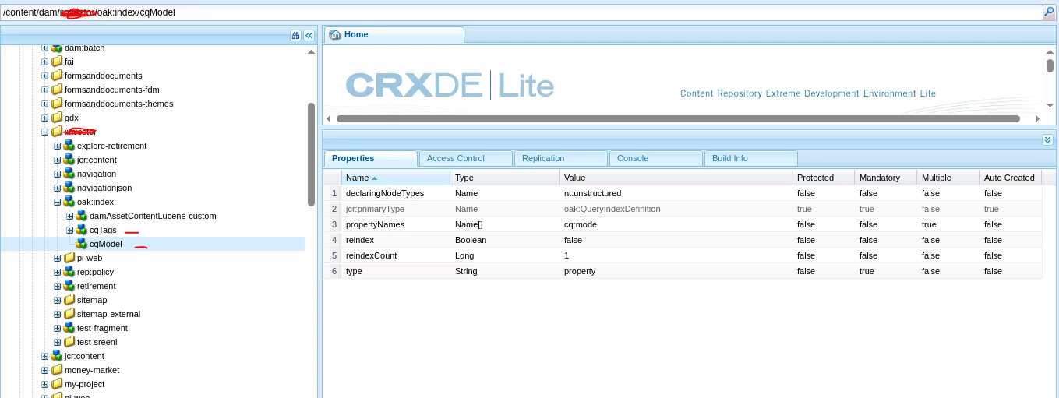Click the folder icon of sitemap
The height and width of the screenshot is (398, 1059).
[69, 300]
